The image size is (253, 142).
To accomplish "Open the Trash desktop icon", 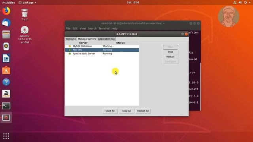I will point(25,15).
